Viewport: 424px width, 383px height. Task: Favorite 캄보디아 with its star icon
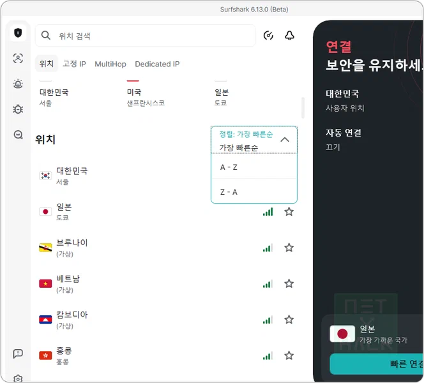click(289, 319)
